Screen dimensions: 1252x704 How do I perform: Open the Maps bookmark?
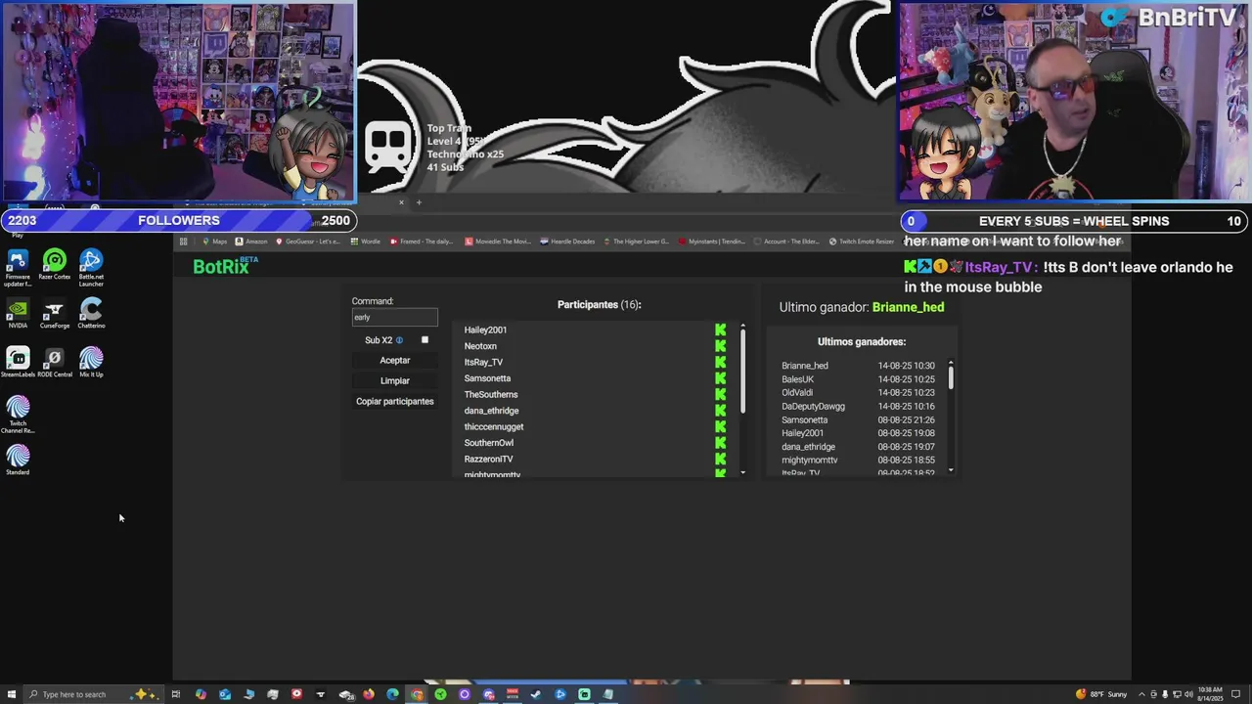[x=214, y=242]
